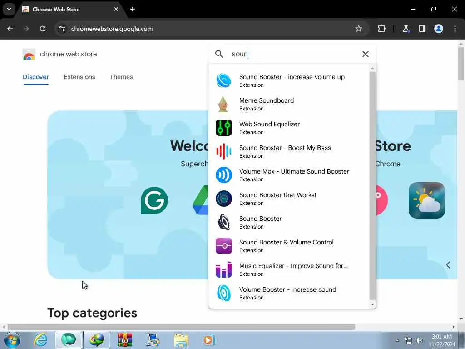
Task: Toggle the side panel
Action: [x=422, y=29]
